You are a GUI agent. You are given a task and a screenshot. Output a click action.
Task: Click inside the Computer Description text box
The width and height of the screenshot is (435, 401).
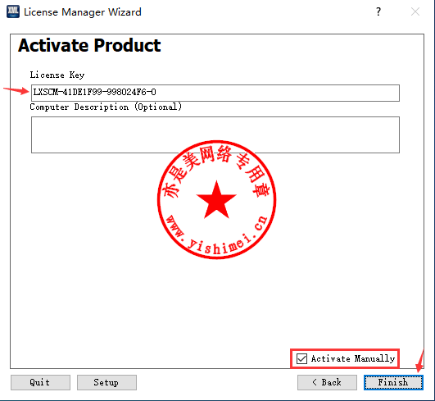(x=215, y=134)
